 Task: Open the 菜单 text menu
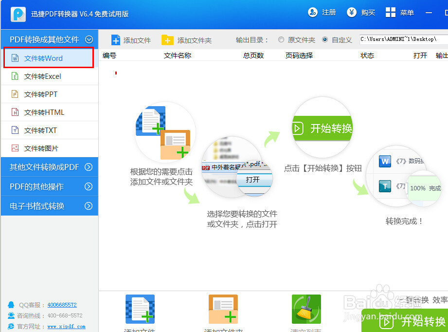(407, 13)
